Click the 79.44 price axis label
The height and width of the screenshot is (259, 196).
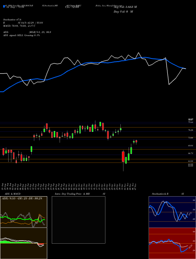tap(191, 122)
